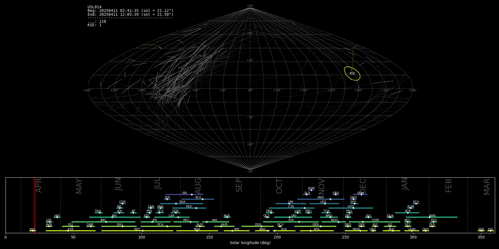This screenshot has height=249, width=499.
Task: Click the HVI shower label
Action: point(57,216)
